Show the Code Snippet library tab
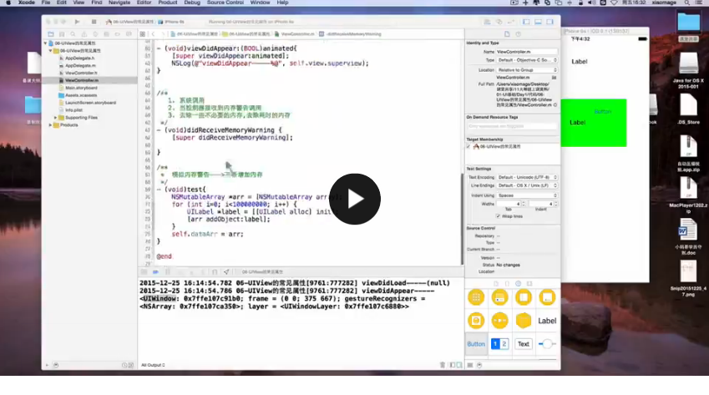 pos(507,283)
